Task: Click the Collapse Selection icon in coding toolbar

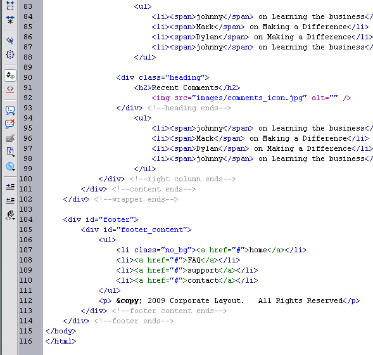Action: [x=10, y=6]
